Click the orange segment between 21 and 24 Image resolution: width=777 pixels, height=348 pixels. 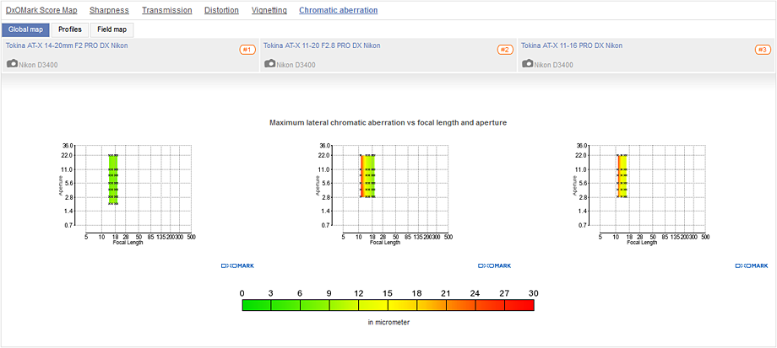click(x=461, y=306)
